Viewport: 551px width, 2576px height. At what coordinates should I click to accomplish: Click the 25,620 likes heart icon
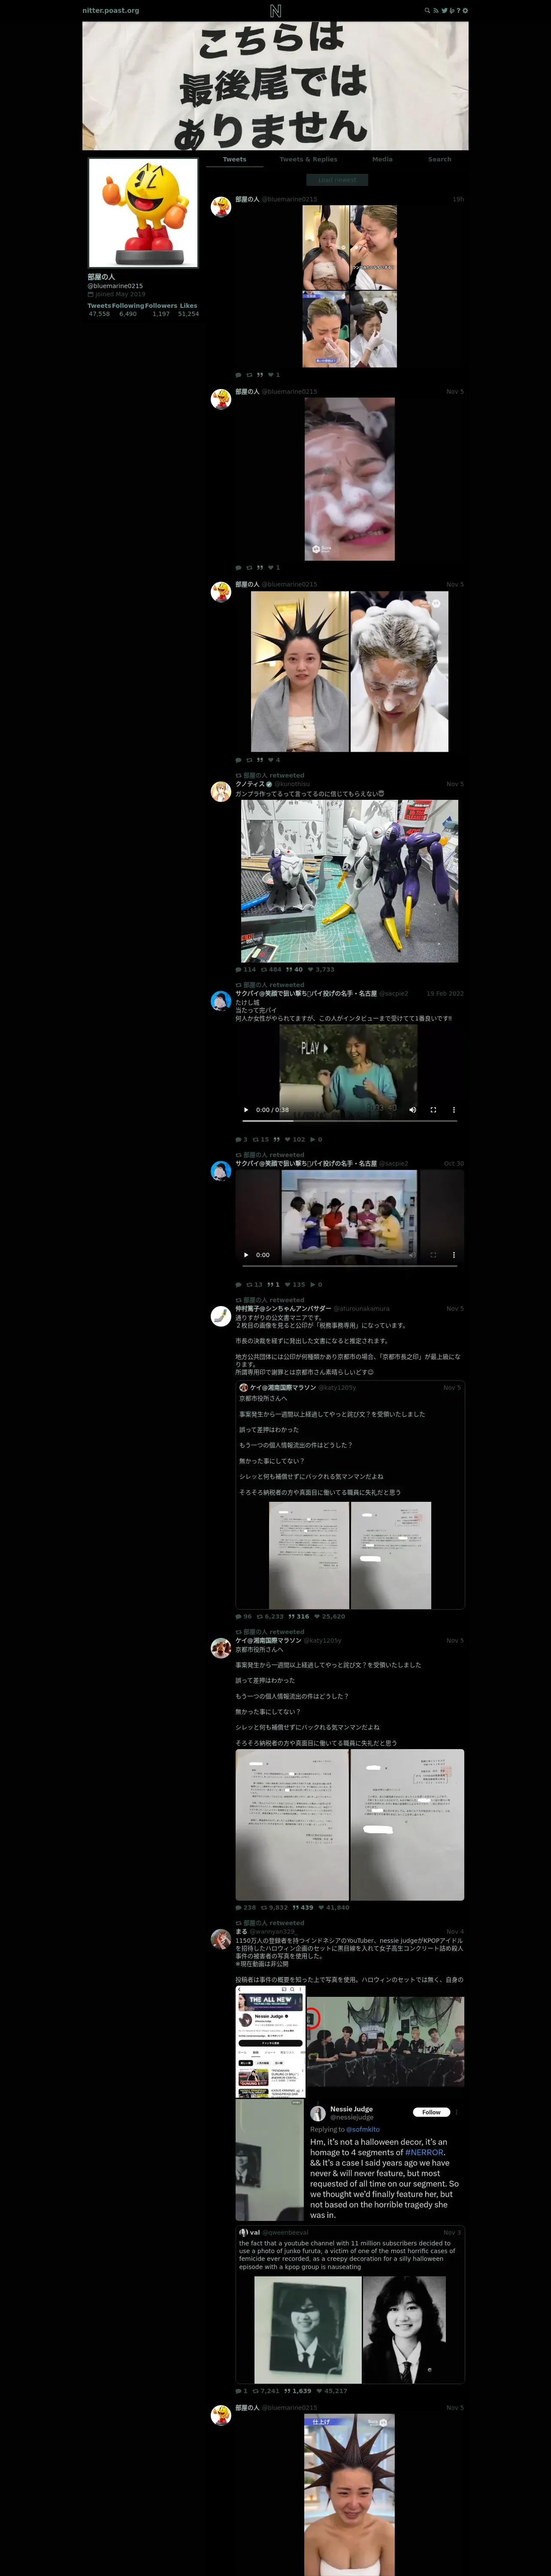pyautogui.click(x=317, y=1616)
